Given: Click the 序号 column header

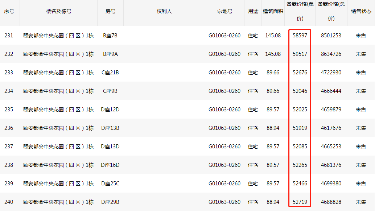Looking at the screenshot, I should tap(9, 12).
